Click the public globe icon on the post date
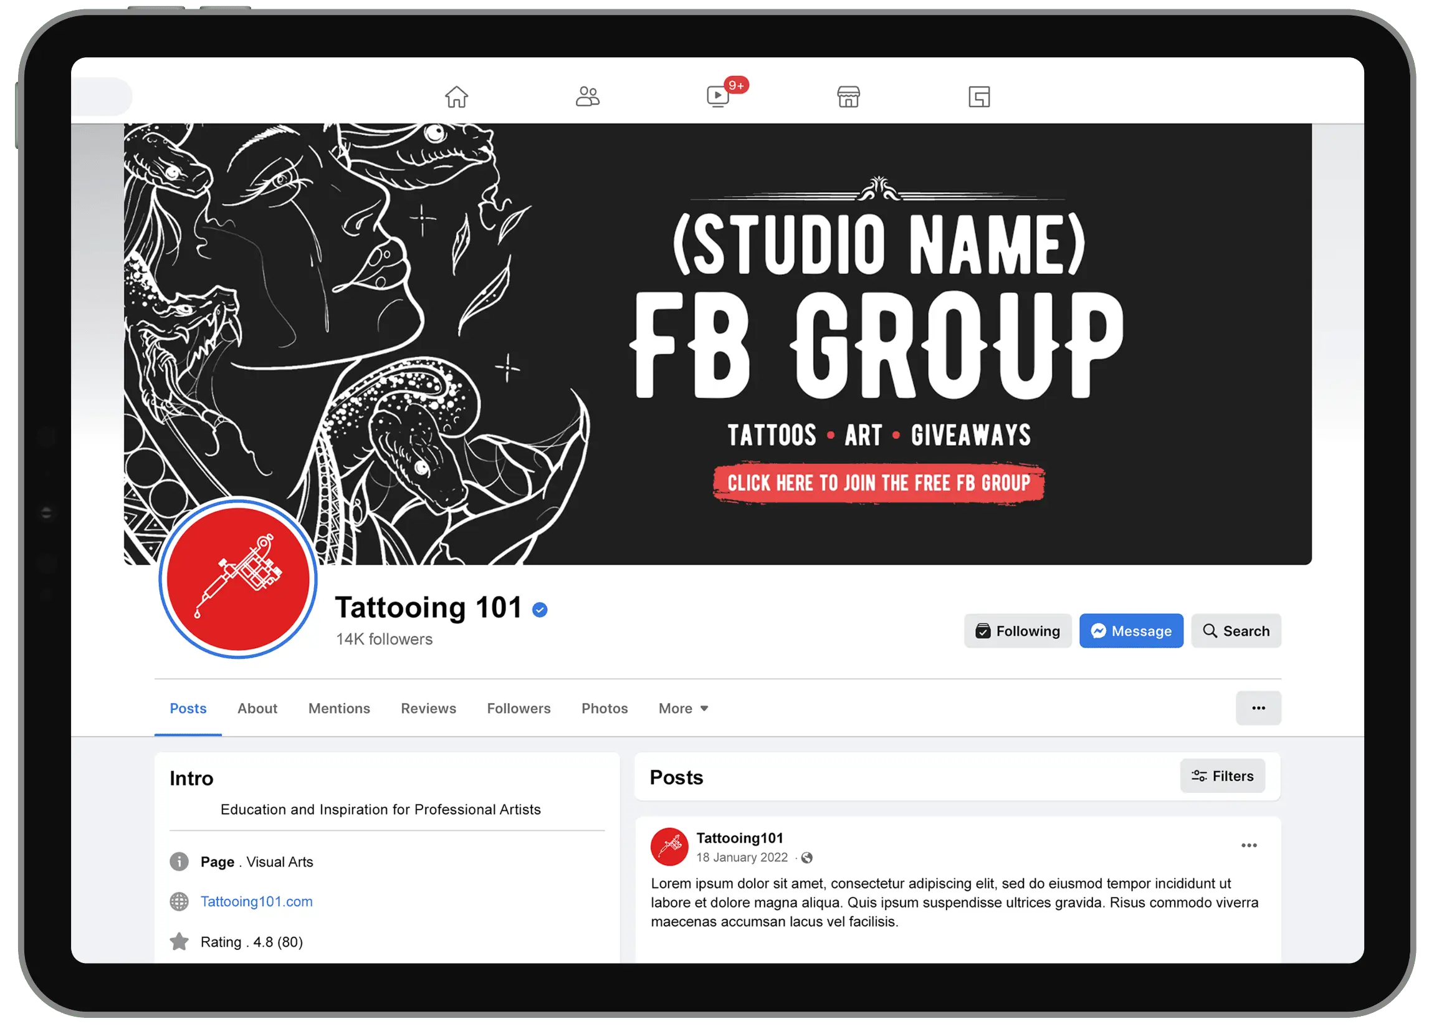Viewport: 1429px width, 1026px height. 806,858
